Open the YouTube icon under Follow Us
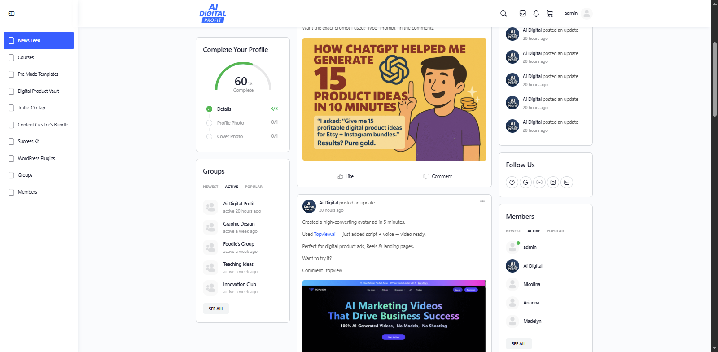This screenshot has width=718, height=352. (539, 183)
